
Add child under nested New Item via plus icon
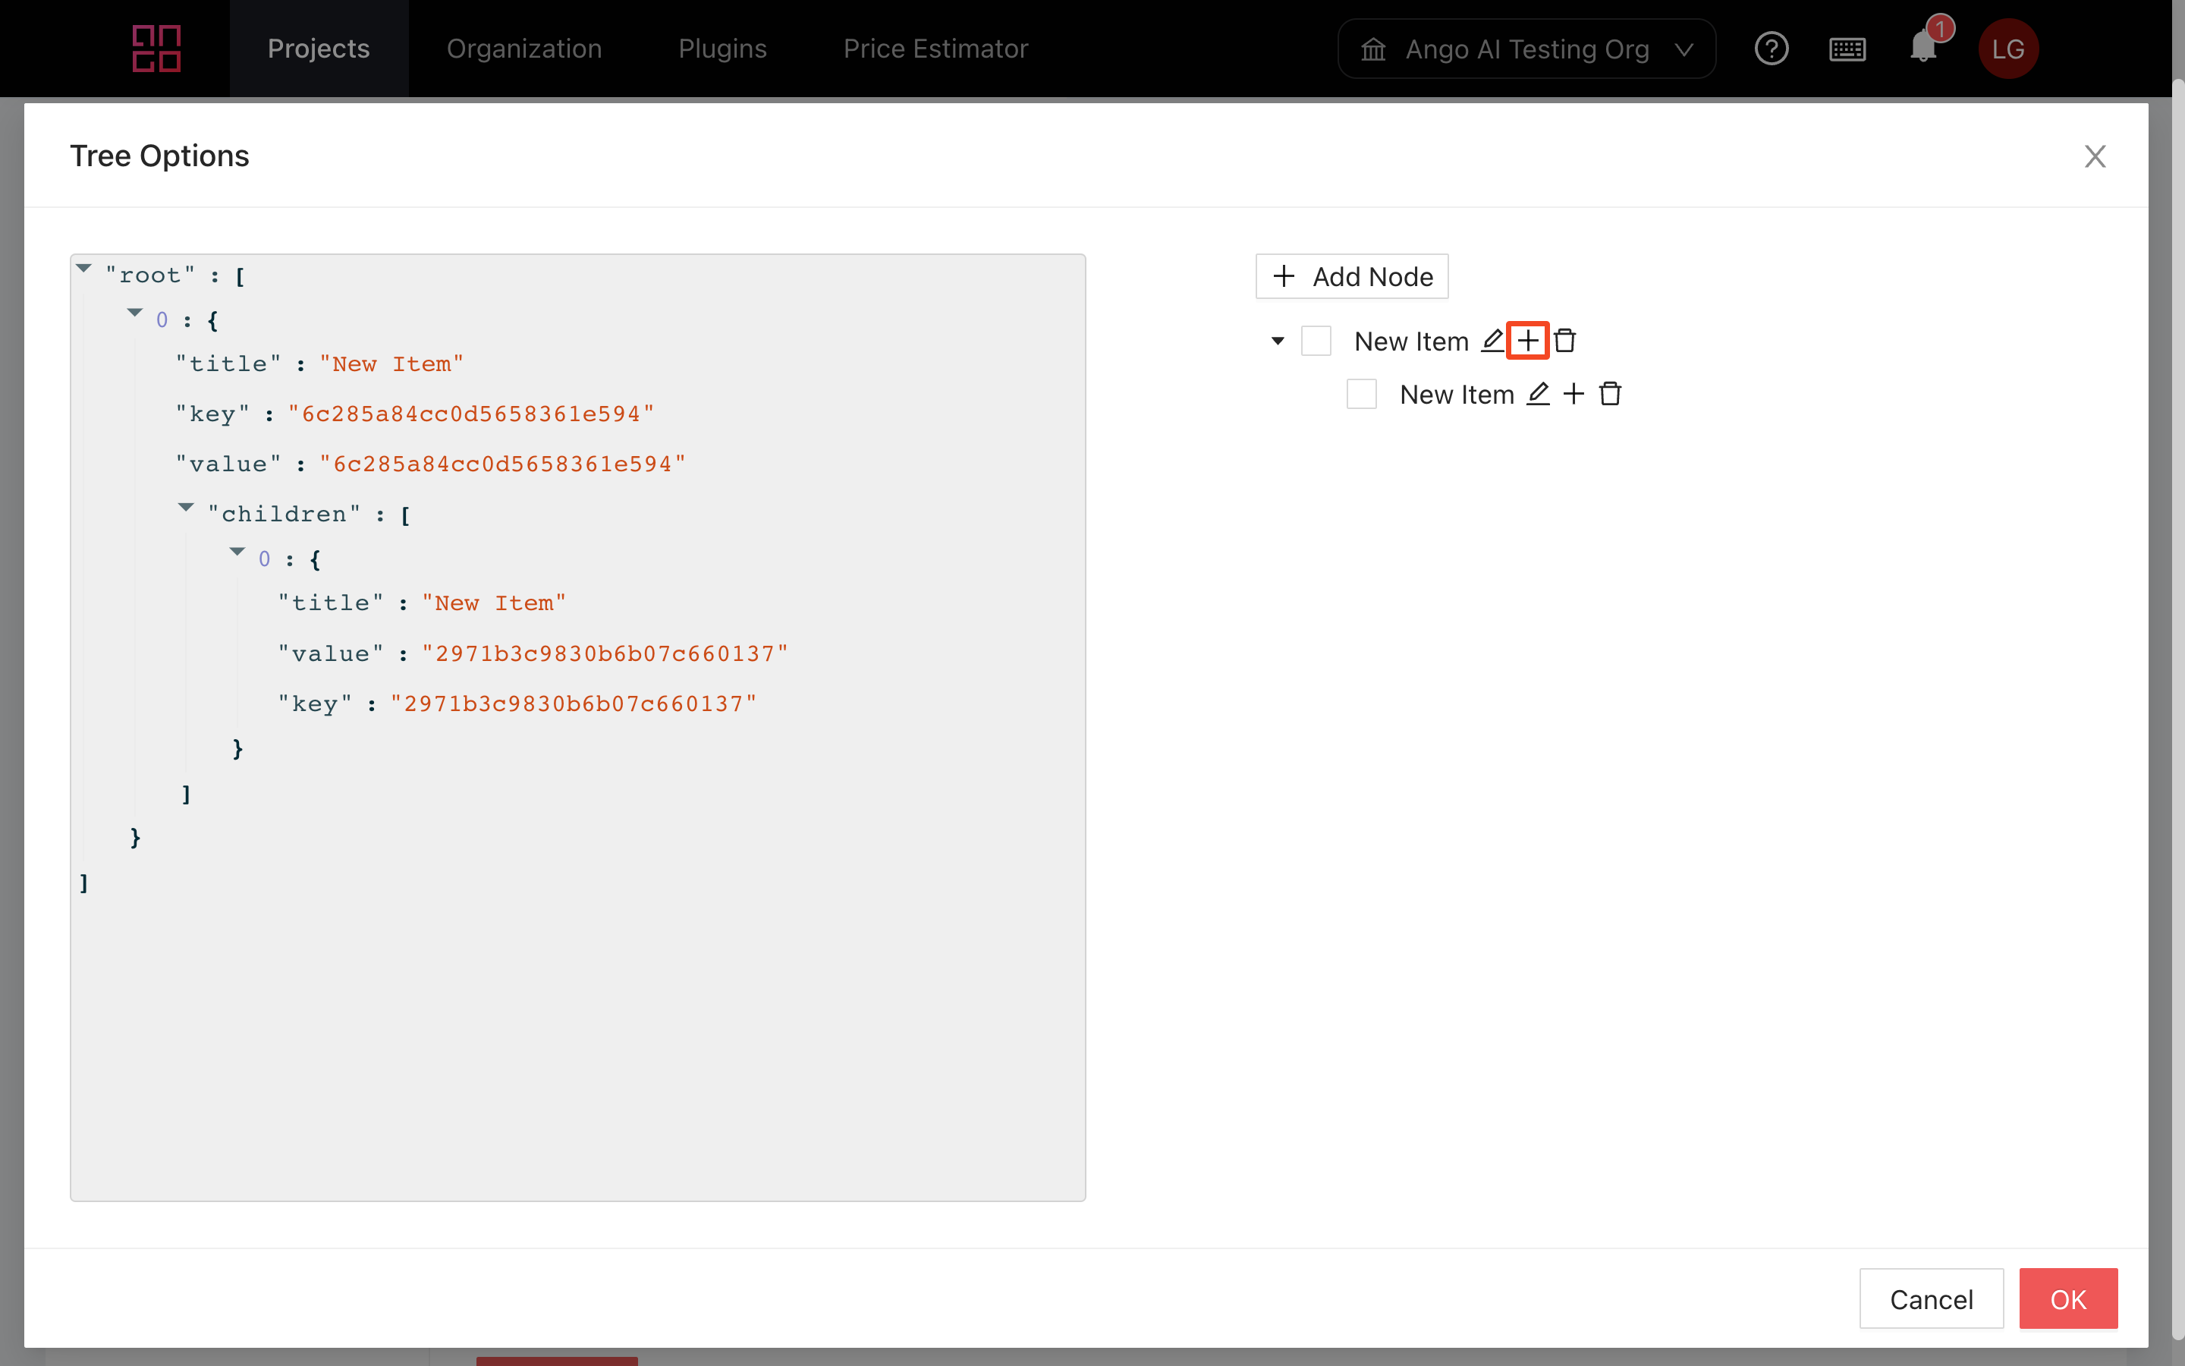(x=1574, y=394)
